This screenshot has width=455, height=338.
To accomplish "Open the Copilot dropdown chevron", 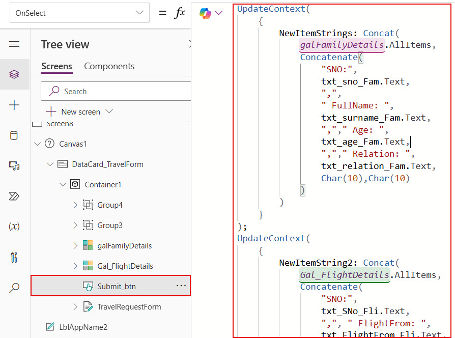I will click(x=218, y=13).
